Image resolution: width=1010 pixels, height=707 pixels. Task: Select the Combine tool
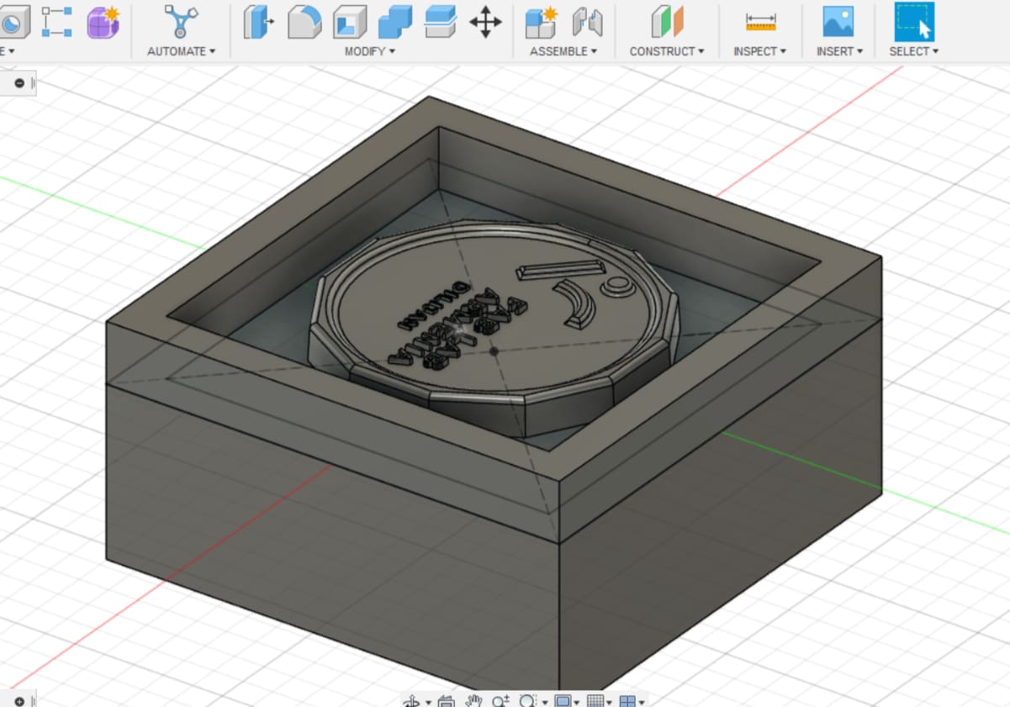(394, 21)
